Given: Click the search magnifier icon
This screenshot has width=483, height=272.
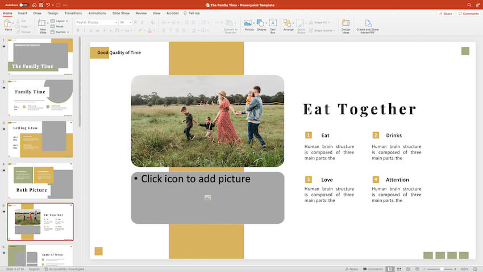Looking at the screenshot, I should [x=469, y=5].
